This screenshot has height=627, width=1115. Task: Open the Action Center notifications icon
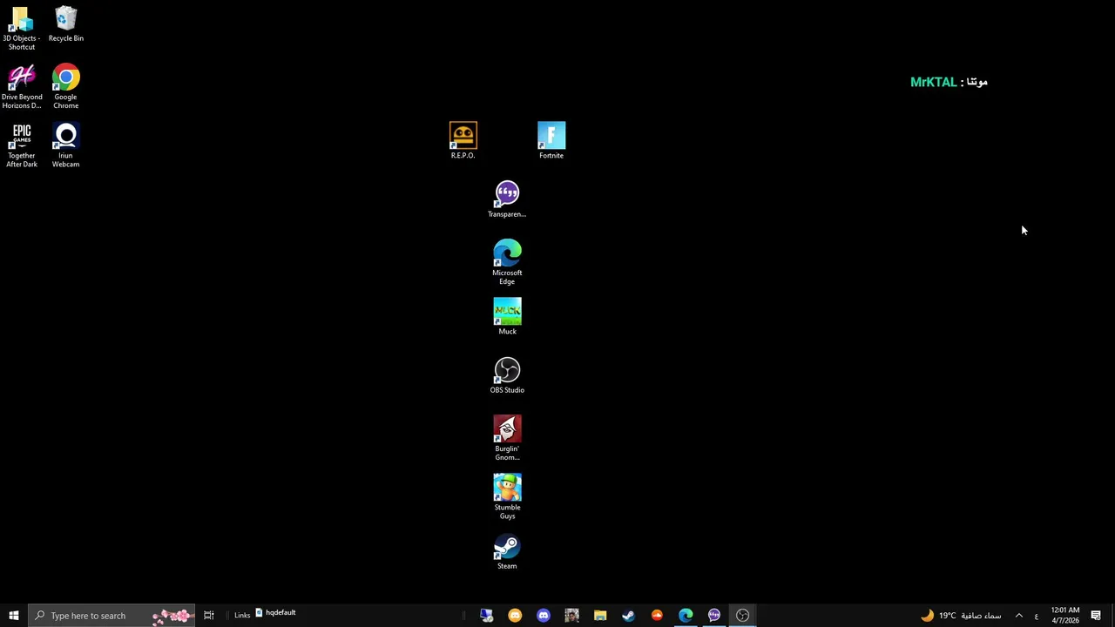coord(1096,616)
